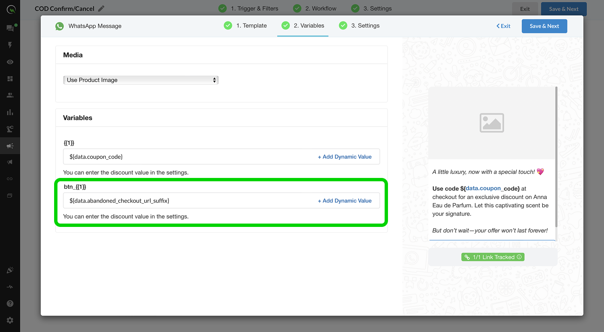This screenshot has height=332, width=604.
Task: Expand the Use Product Image dropdown
Action: point(141,80)
